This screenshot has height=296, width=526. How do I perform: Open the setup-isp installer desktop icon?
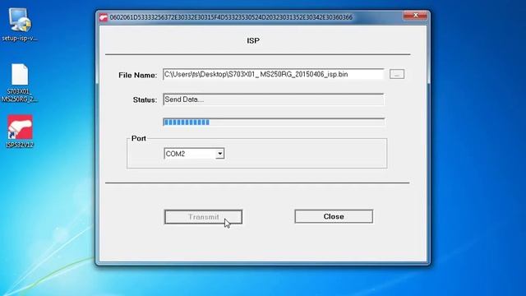[20, 25]
